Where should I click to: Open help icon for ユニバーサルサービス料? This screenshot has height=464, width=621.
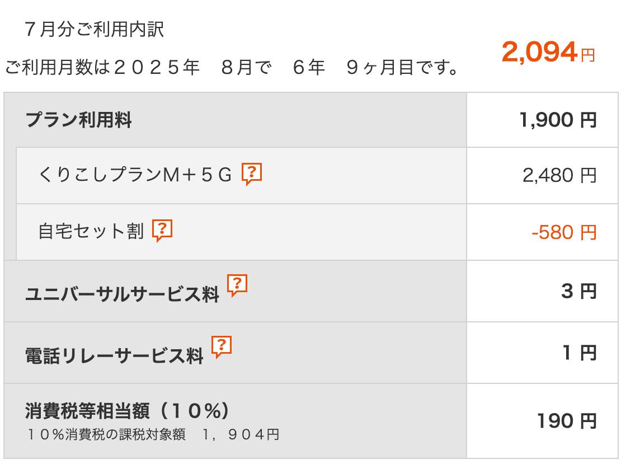pyautogui.click(x=237, y=285)
